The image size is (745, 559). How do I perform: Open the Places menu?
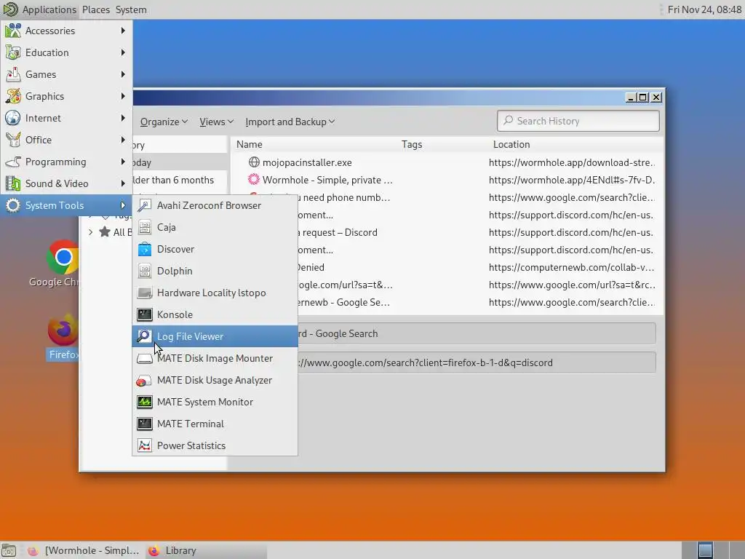tap(95, 9)
